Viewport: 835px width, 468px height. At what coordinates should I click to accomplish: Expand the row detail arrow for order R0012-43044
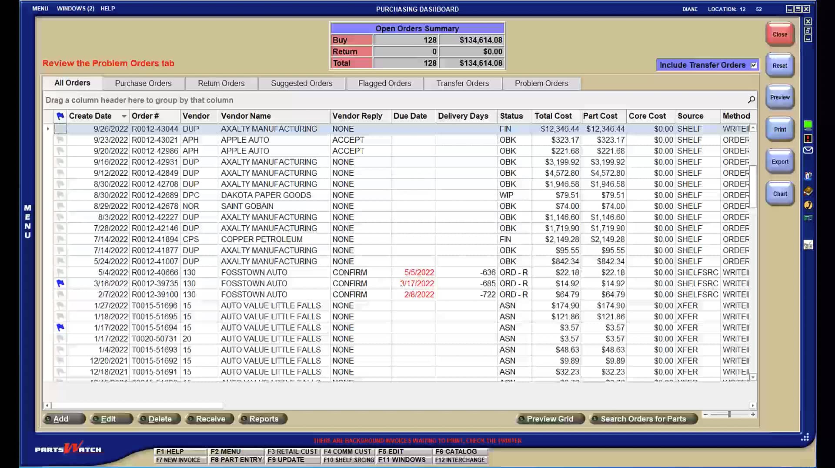pyautogui.click(x=48, y=129)
